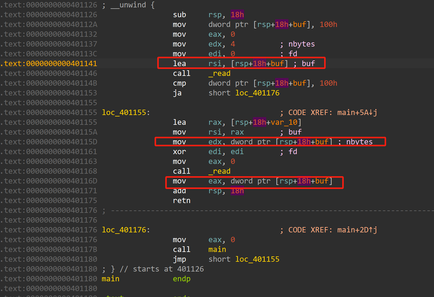Click the dashed separator comment line at 401176
The width and height of the screenshot is (434, 297).
point(268,210)
